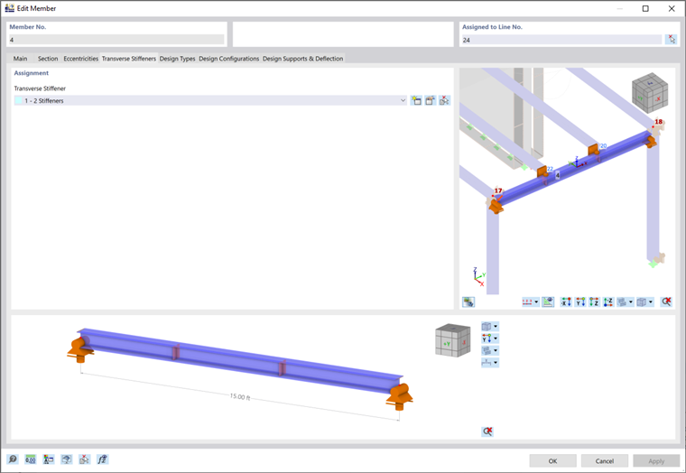Click dimension line icon in member preview
The height and width of the screenshot is (473, 686).
pos(487,362)
